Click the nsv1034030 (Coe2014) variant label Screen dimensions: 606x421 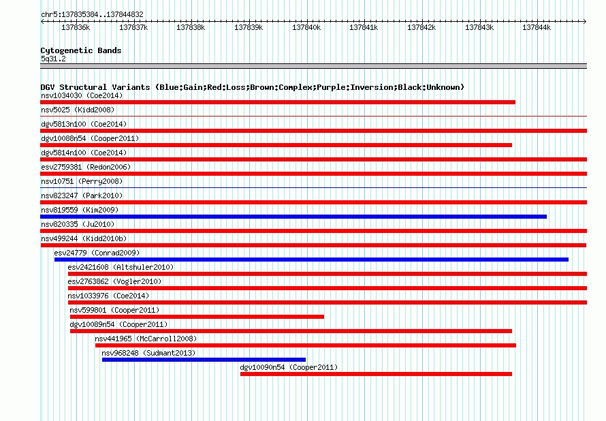pos(82,95)
